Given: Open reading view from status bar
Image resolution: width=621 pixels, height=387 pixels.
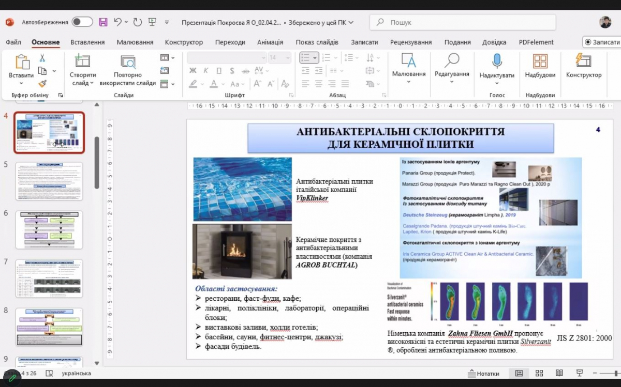Looking at the screenshot, I should (559, 373).
